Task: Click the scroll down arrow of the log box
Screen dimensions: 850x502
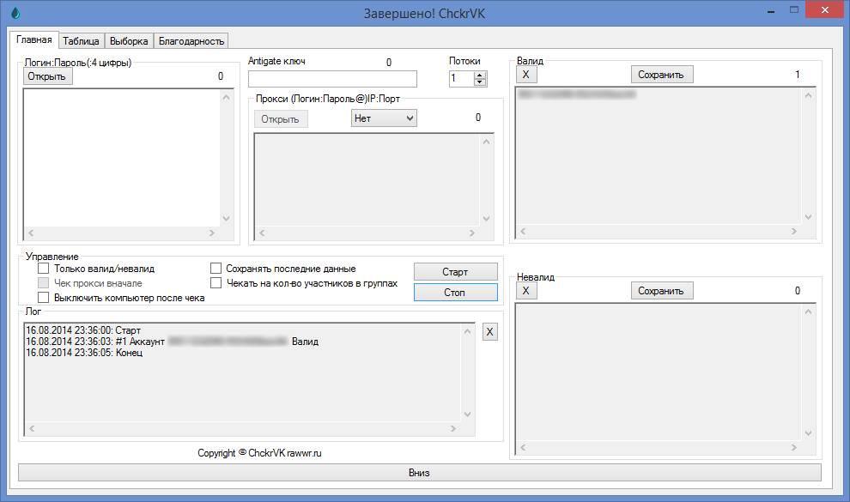Action: (467, 414)
